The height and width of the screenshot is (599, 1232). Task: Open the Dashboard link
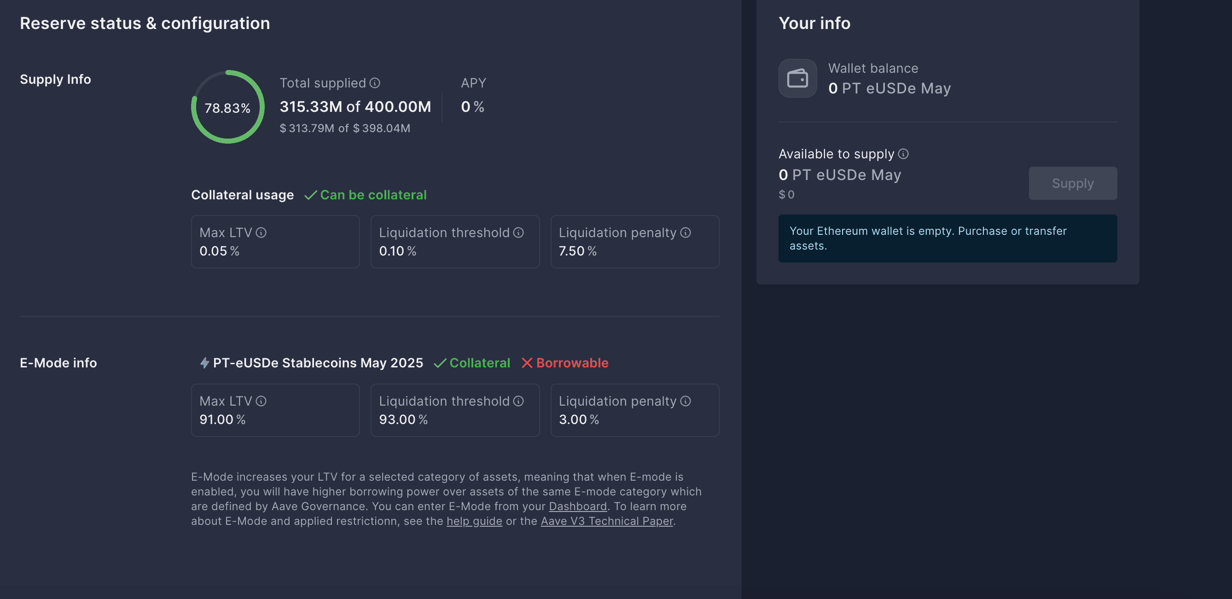(x=578, y=506)
